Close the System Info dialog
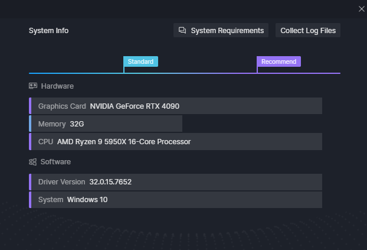This screenshot has height=250, width=367. tap(361, 9)
